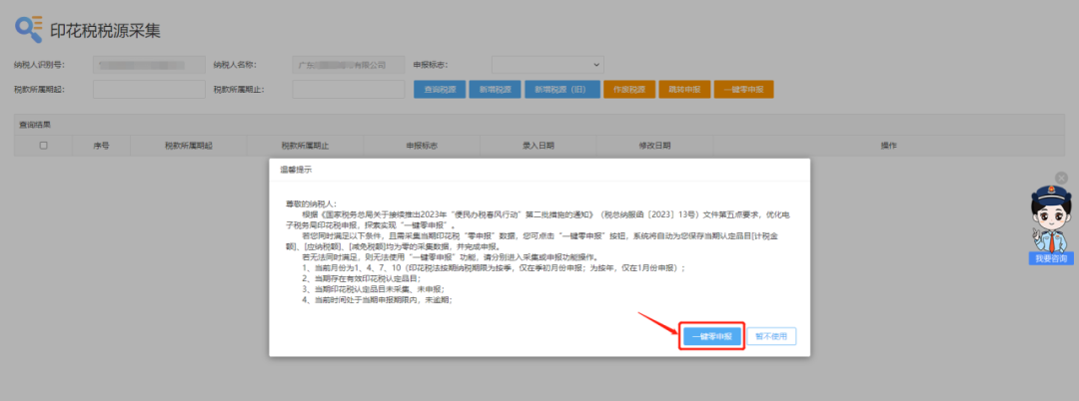Open the 申报标志 dropdown

pyautogui.click(x=547, y=65)
